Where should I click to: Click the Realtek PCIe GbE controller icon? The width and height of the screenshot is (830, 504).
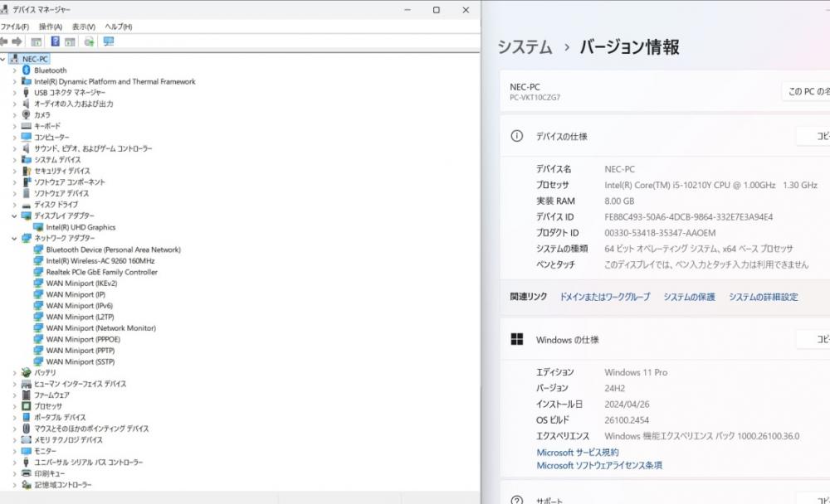38,272
